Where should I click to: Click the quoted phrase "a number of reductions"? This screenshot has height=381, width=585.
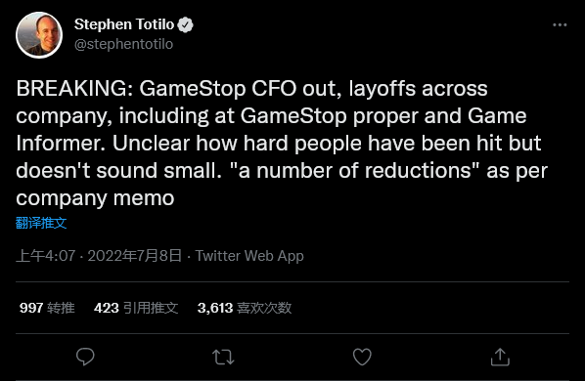click(x=354, y=171)
